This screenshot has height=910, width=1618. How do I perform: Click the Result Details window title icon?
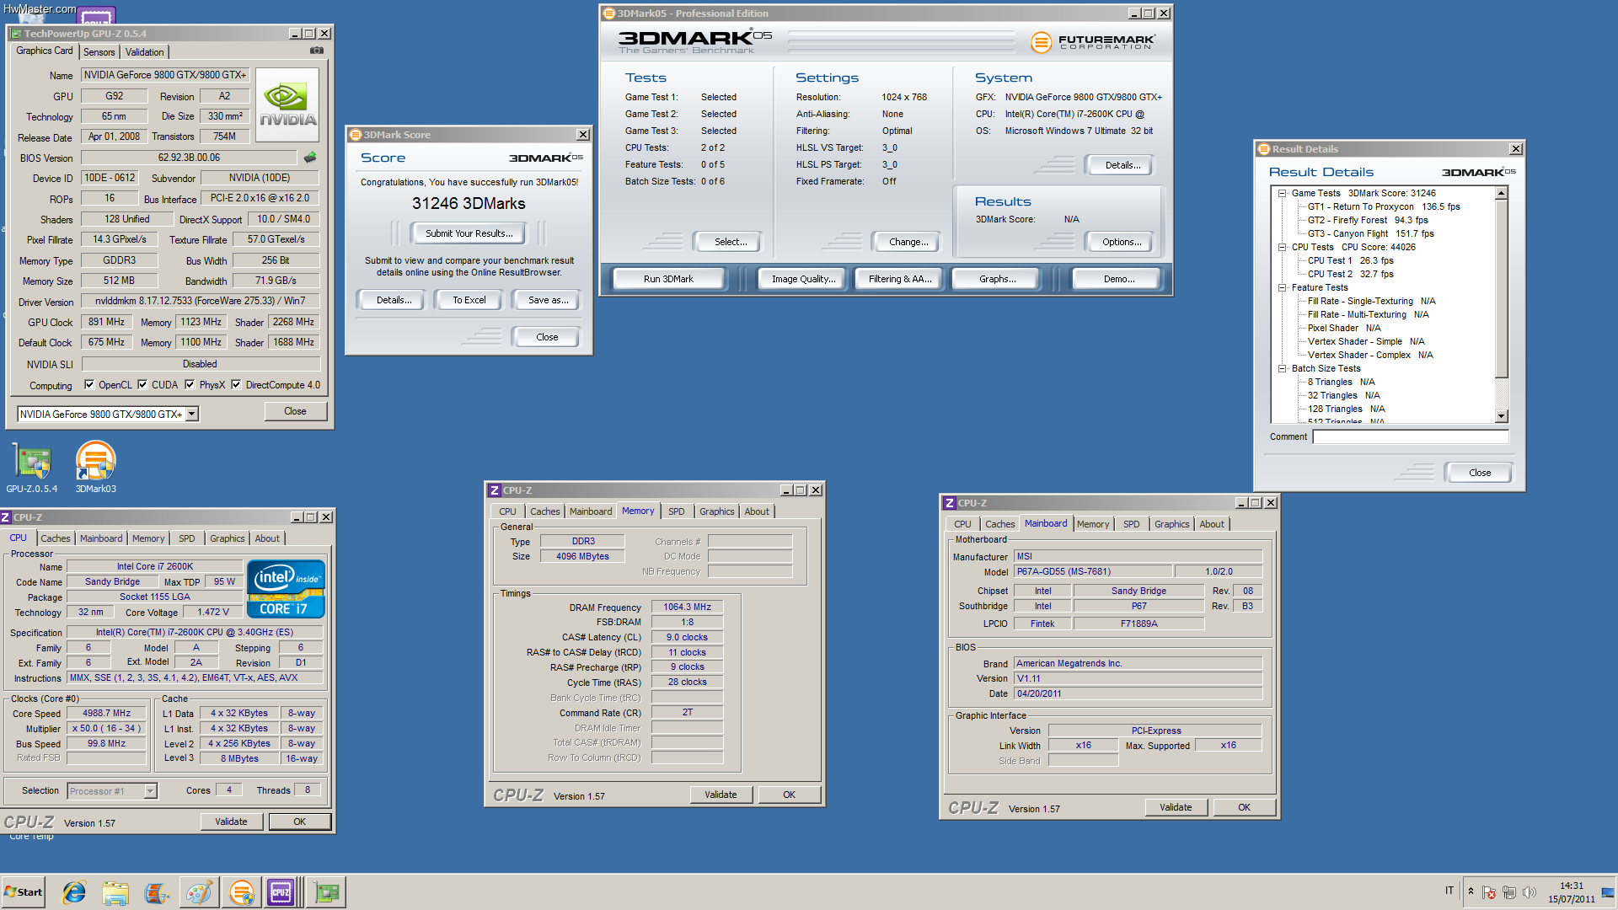1264,149
